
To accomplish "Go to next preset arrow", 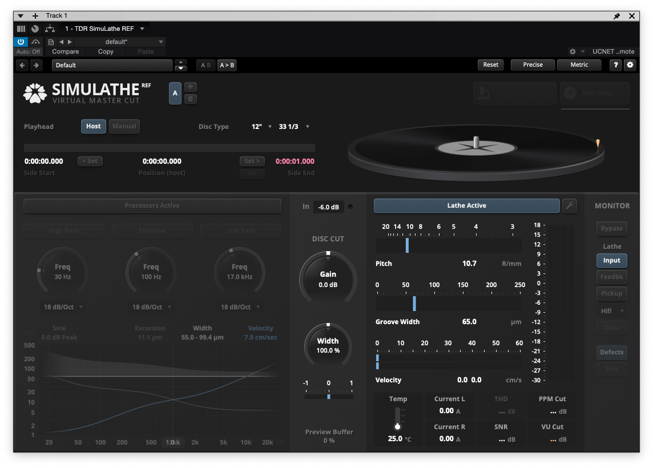I will 70,42.
